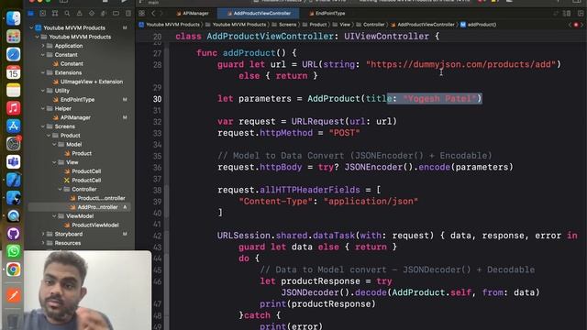Open Microsoft Teams in the Dock
The width and height of the screenshot is (587, 330).
[x=13, y=162]
